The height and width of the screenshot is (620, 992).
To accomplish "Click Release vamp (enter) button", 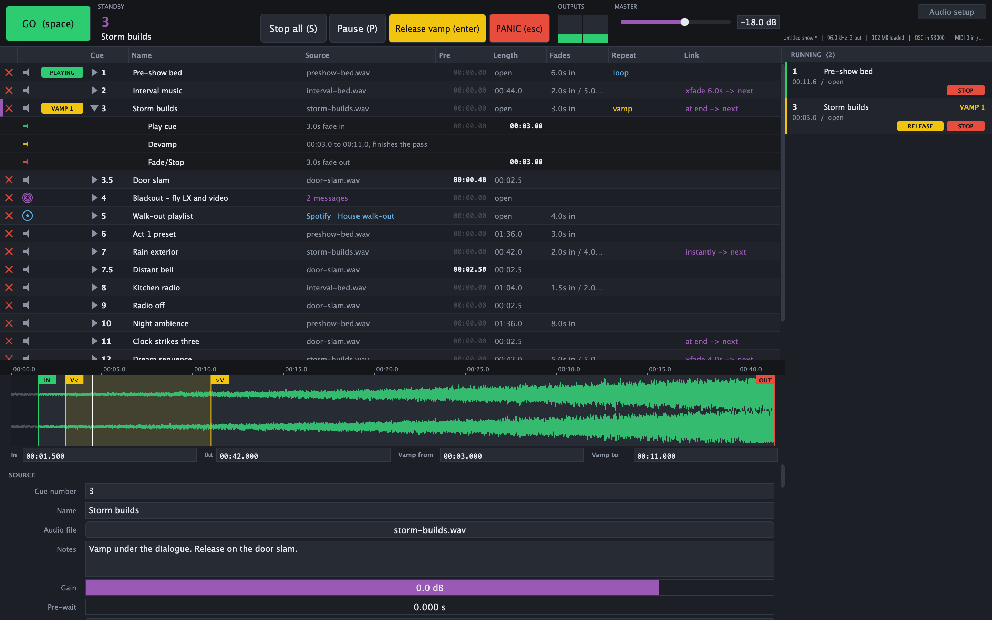I will [x=437, y=28].
